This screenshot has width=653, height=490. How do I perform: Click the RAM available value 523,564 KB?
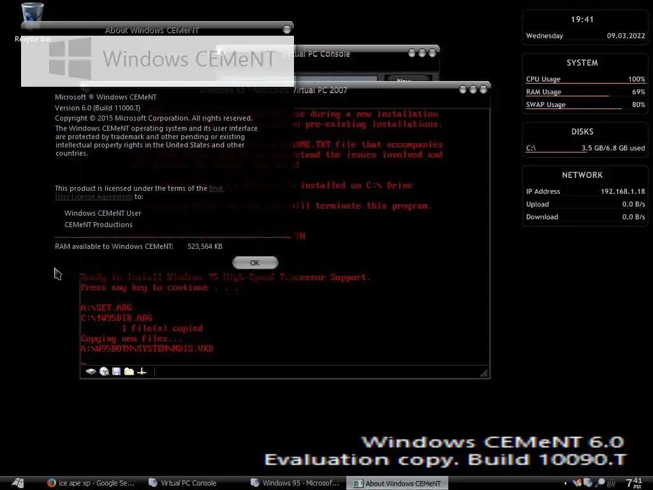(205, 247)
